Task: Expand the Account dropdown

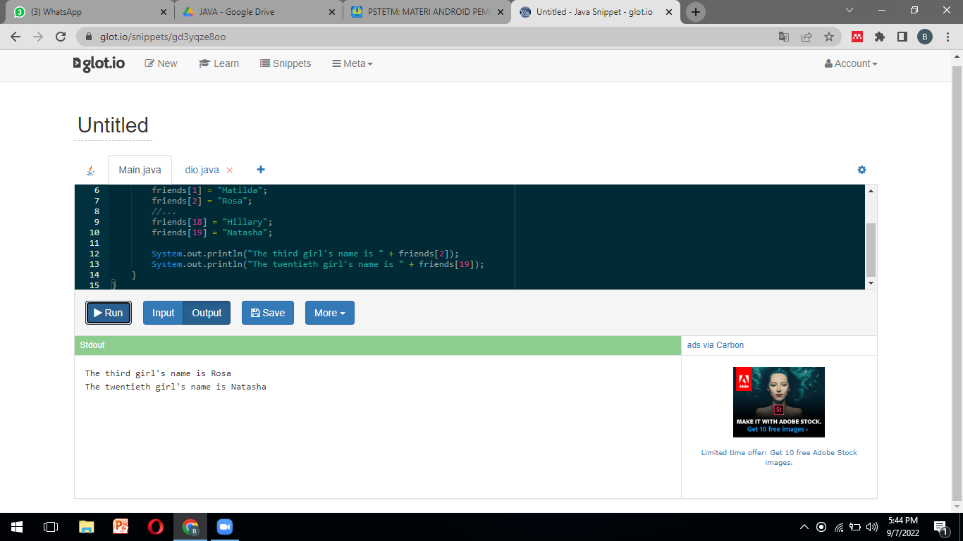Action: click(851, 63)
